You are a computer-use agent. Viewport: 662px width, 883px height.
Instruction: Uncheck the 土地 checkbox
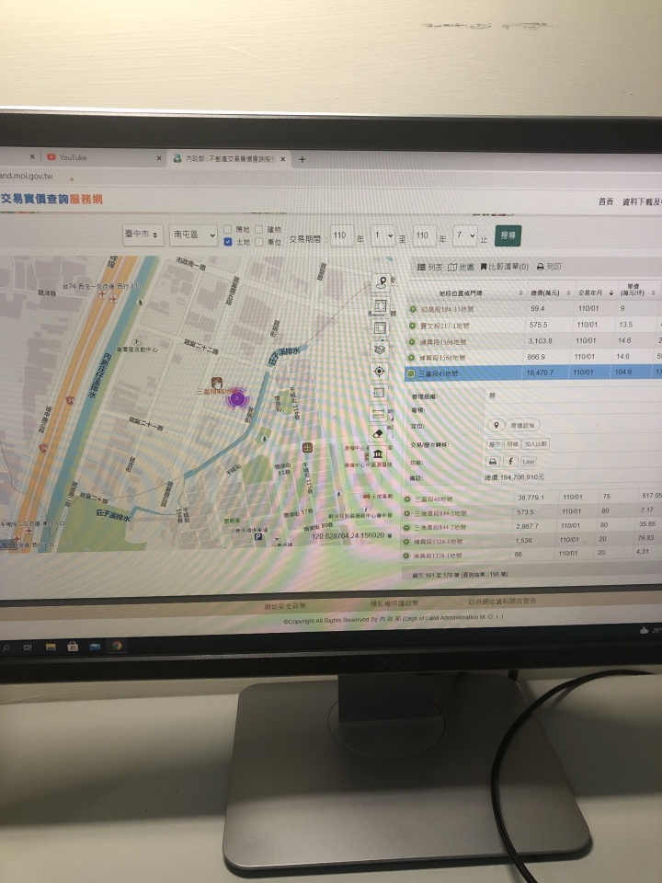pyautogui.click(x=228, y=242)
